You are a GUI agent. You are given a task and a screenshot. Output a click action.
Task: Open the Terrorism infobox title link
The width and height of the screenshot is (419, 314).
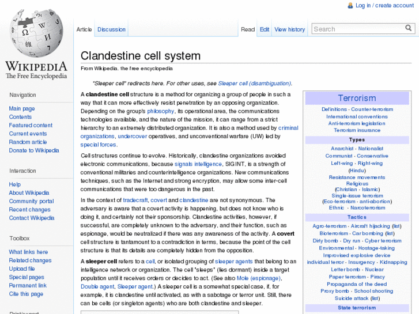click(x=357, y=98)
